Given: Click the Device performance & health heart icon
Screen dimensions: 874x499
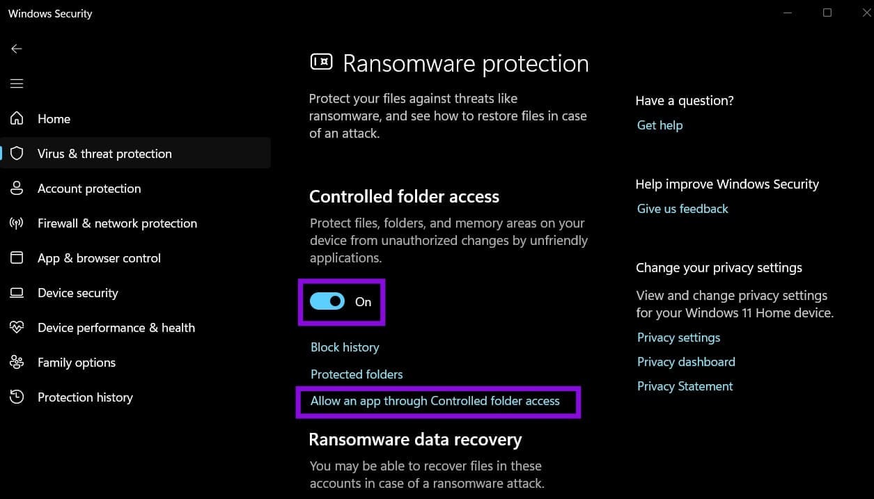Looking at the screenshot, I should (x=17, y=327).
